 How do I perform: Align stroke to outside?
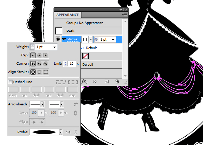46,72
